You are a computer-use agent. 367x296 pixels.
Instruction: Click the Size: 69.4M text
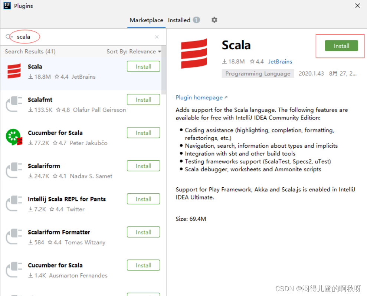coord(191,219)
